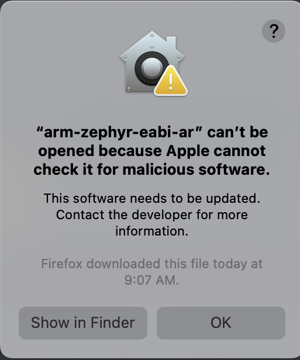Image resolution: width=300 pixels, height=360 pixels.
Task: Click the "Contact the developer for more" line
Action: (x=152, y=215)
